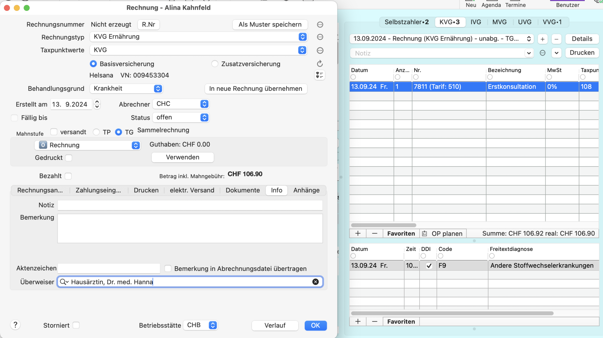Open the Anhänge tab
The image size is (603, 338).
coord(306,190)
